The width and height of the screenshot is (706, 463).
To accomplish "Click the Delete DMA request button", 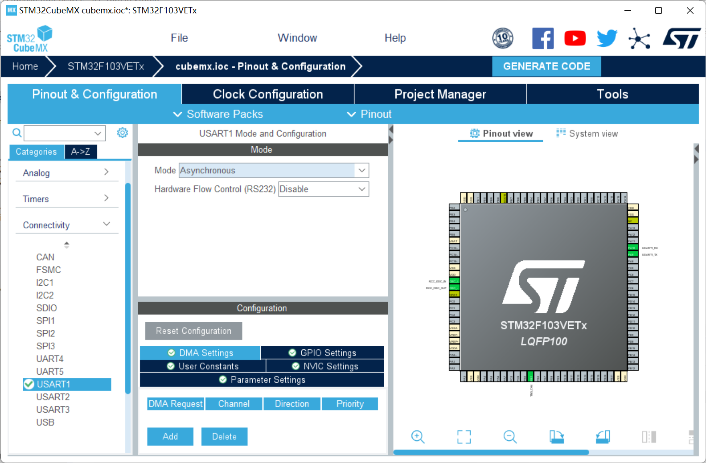I will [224, 436].
